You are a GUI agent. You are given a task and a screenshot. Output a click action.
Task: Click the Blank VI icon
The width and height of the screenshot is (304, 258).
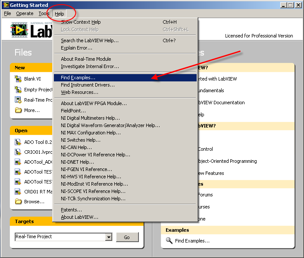[18, 79]
